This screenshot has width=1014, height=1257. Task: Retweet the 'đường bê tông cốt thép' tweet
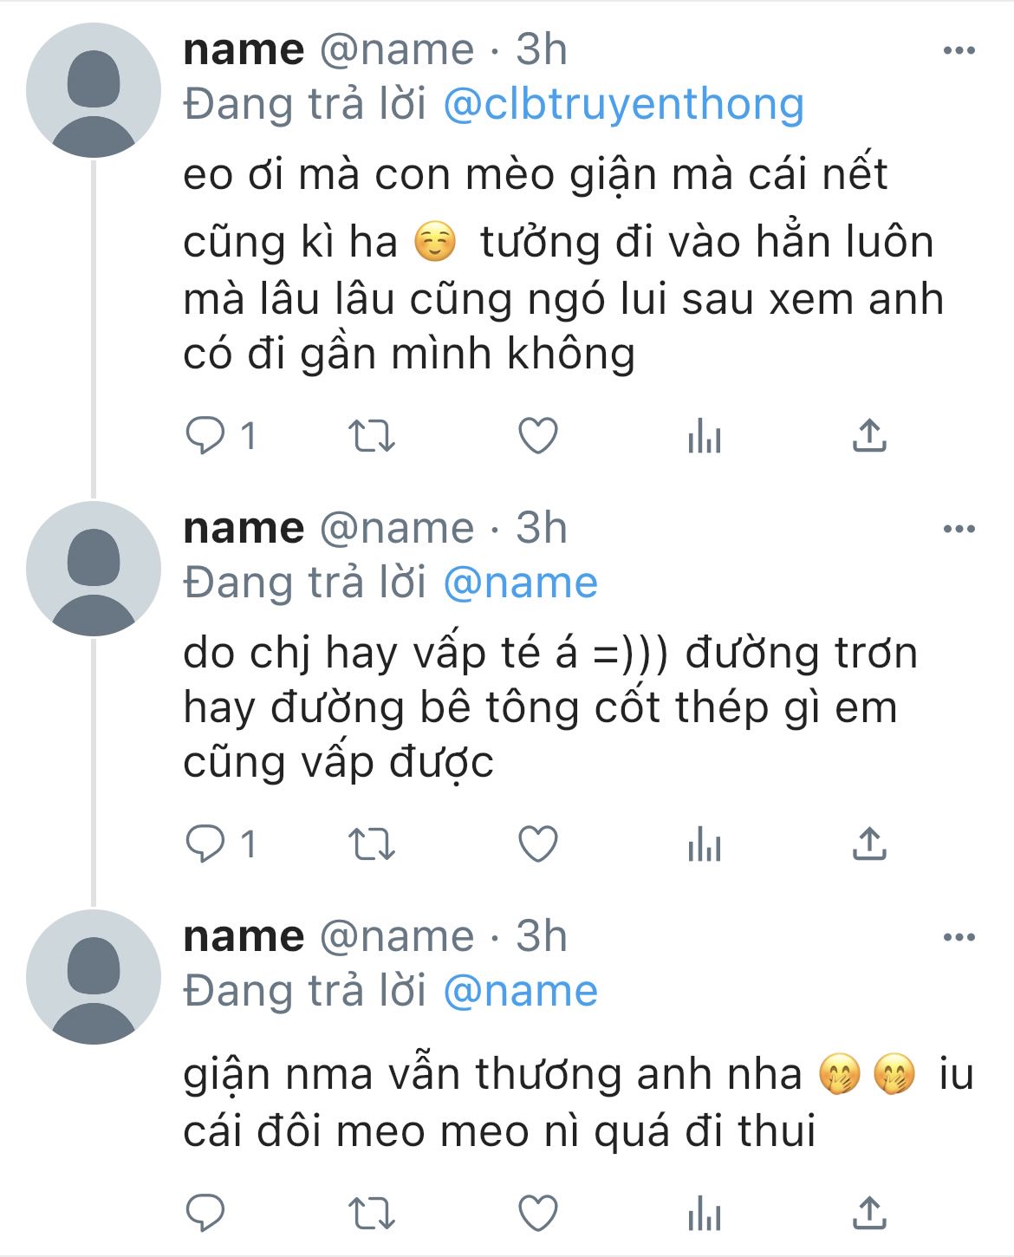click(x=371, y=844)
